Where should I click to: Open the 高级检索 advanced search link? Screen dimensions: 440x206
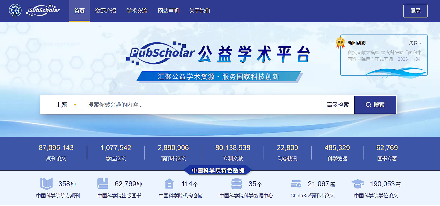[x=338, y=105]
